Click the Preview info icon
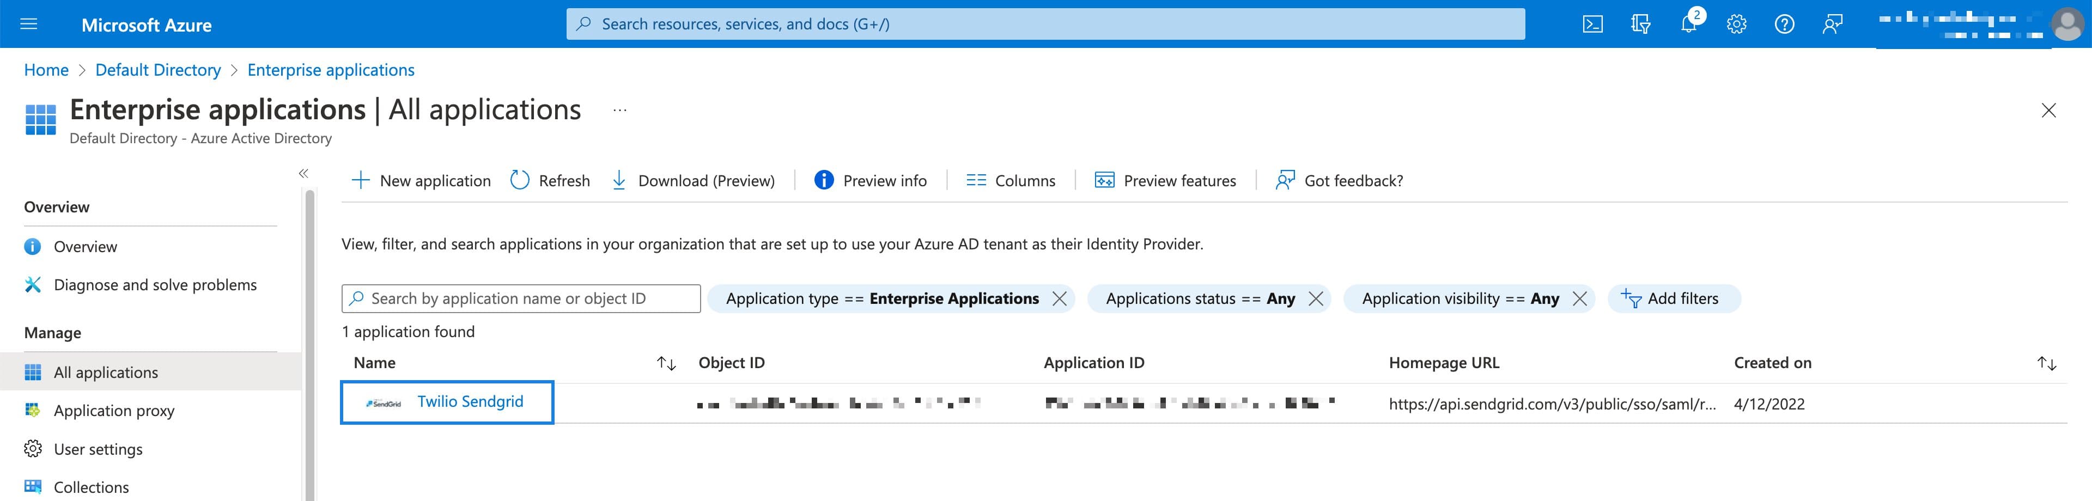This screenshot has height=501, width=2092. [824, 180]
